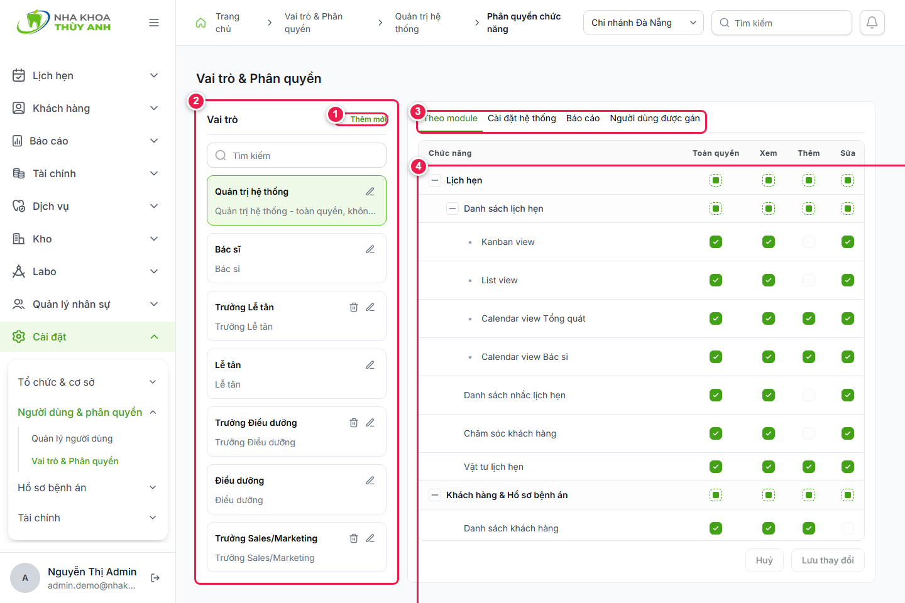Click the edit pencil for Điều dưỡng role
Image resolution: width=905 pixels, height=603 pixels.
tap(370, 481)
